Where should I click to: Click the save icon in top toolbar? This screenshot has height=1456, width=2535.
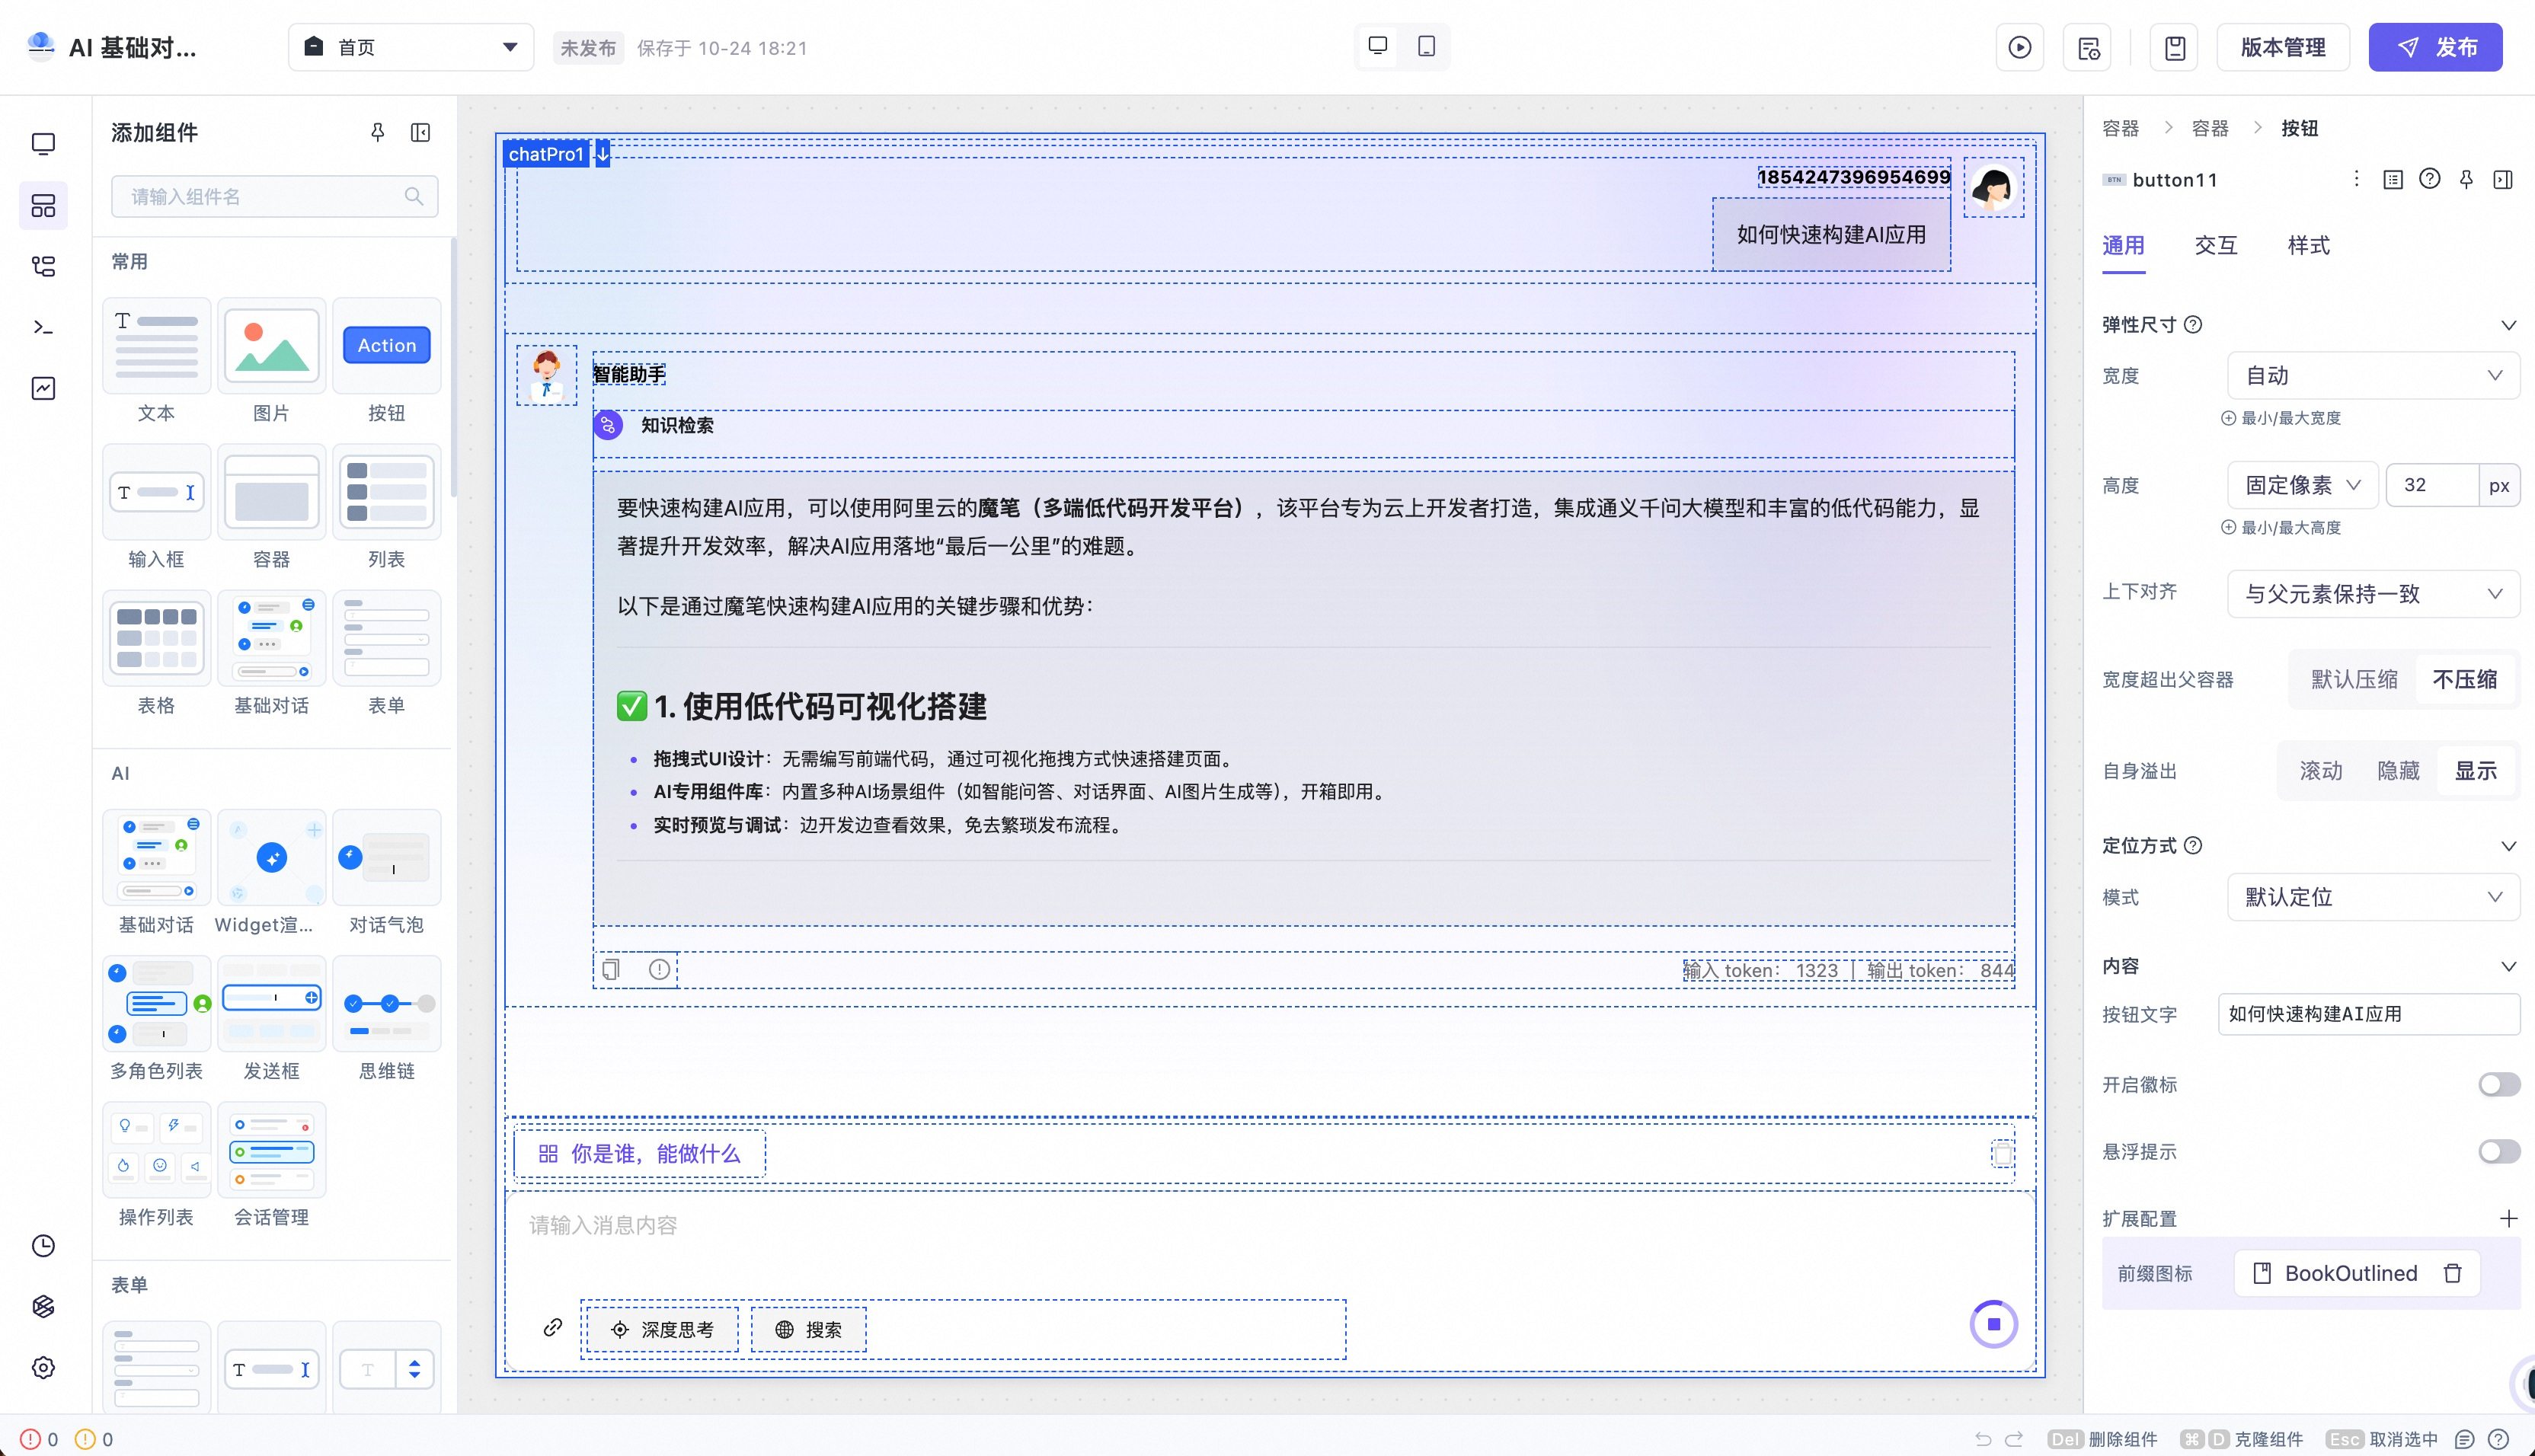point(2175,47)
